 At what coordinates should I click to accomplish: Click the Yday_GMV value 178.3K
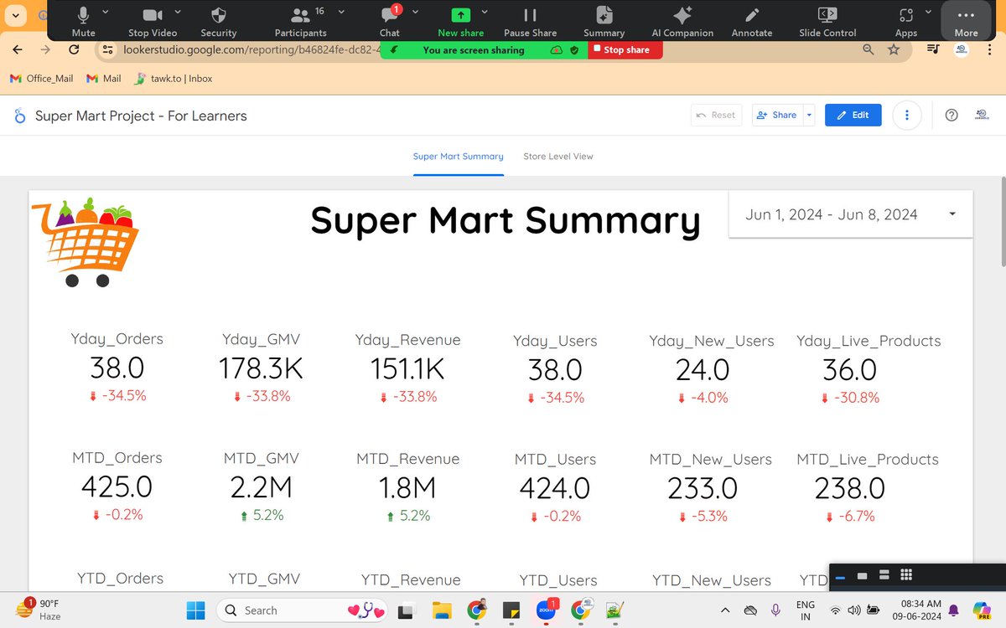(x=261, y=368)
